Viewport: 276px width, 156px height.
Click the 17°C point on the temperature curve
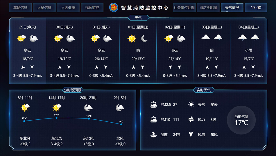[x=57, y=118]
